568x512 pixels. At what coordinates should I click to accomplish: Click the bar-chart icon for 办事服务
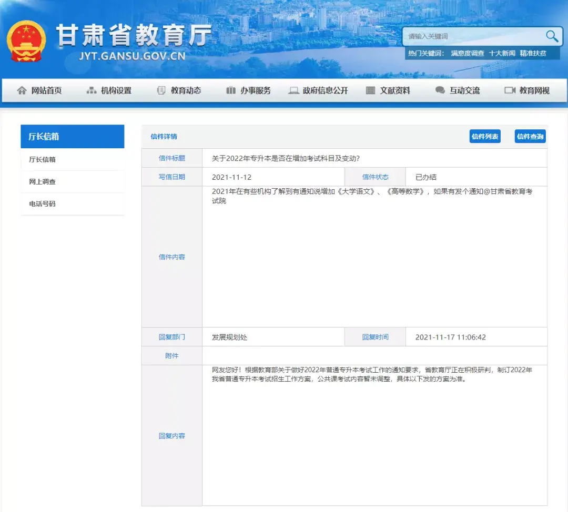(x=231, y=90)
